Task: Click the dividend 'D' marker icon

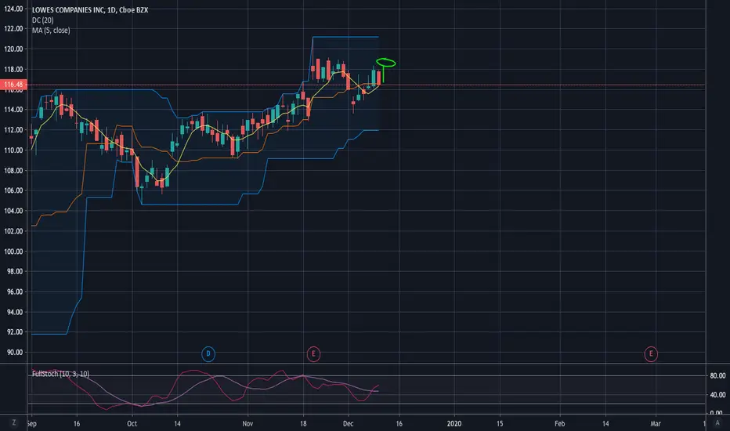Action: click(x=208, y=354)
